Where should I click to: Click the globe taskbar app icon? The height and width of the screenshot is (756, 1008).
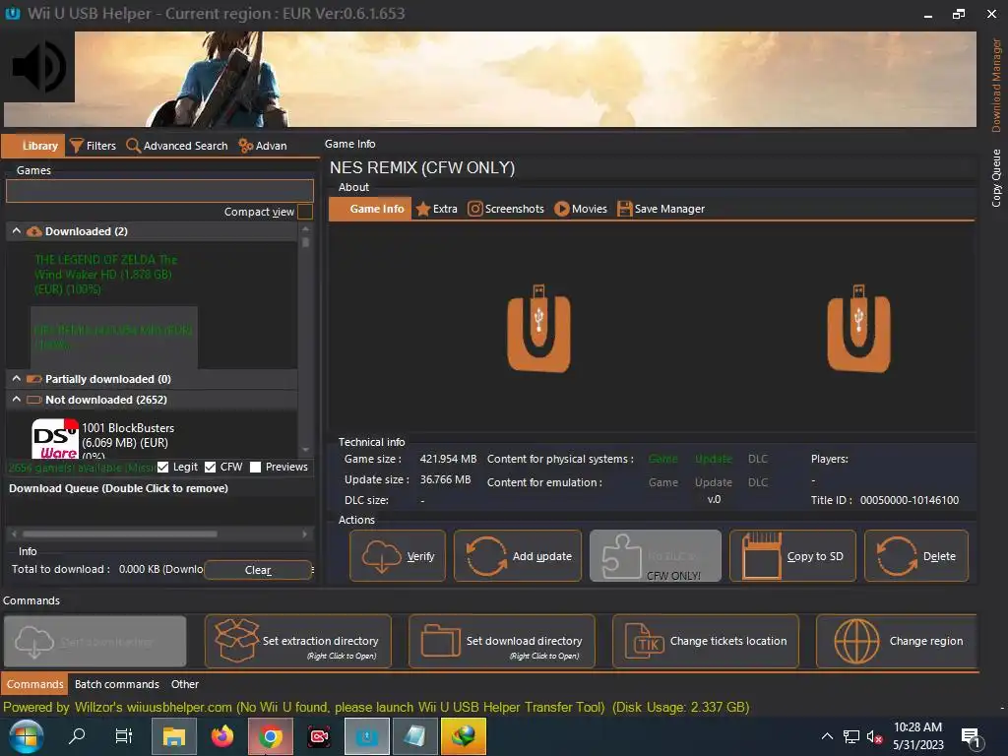click(x=463, y=736)
